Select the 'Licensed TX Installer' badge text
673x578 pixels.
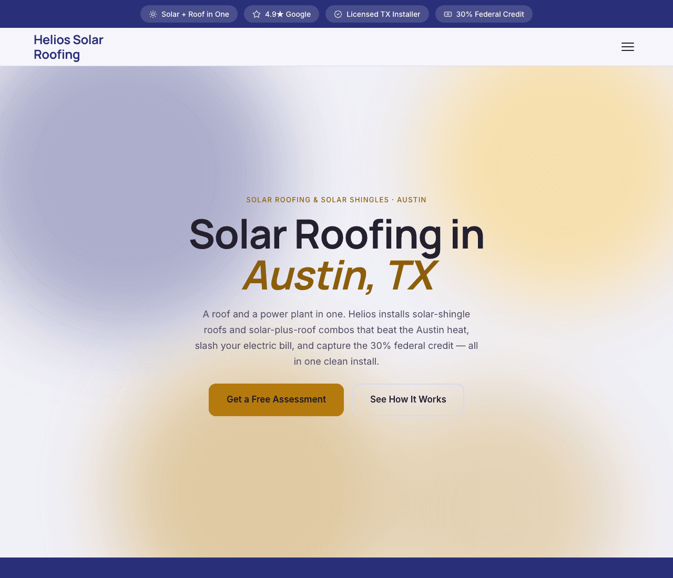(x=383, y=14)
